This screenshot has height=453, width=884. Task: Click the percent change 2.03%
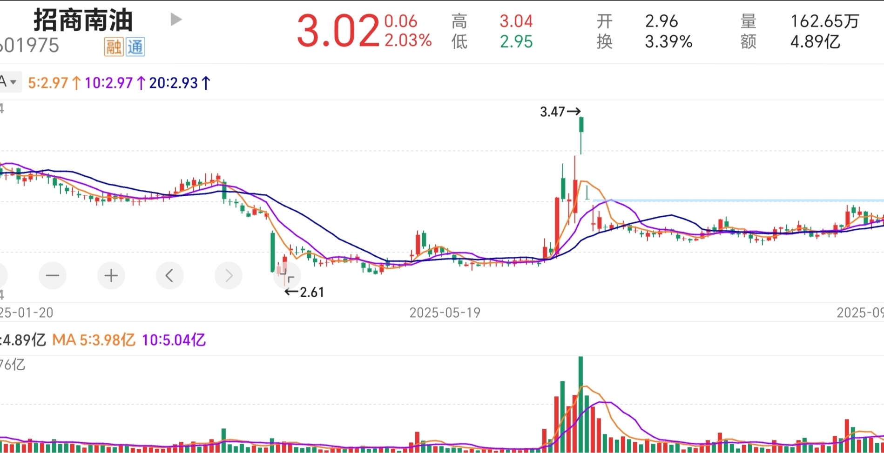pyautogui.click(x=408, y=40)
